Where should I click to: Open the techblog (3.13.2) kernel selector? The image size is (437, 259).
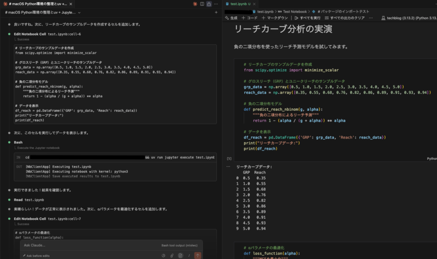click(x=409, y=18)
